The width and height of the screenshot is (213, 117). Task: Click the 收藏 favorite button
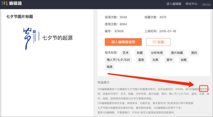tap(158, 42)
